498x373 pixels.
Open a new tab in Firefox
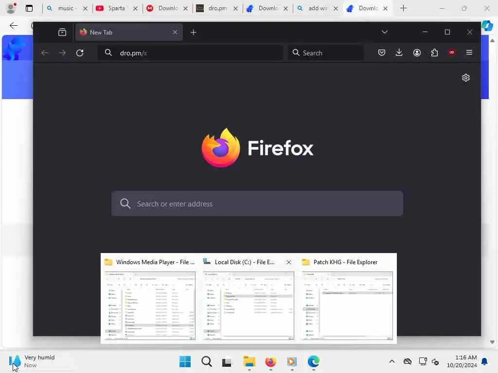pos(194,33)
